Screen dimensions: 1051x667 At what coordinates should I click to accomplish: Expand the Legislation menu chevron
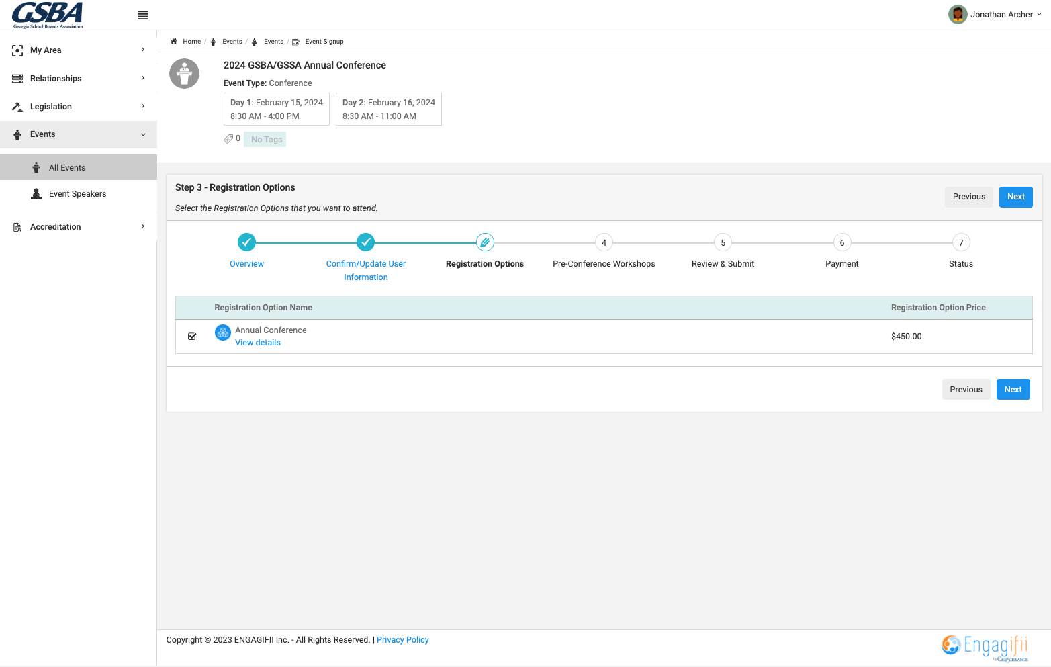click(x=143, y=106)
